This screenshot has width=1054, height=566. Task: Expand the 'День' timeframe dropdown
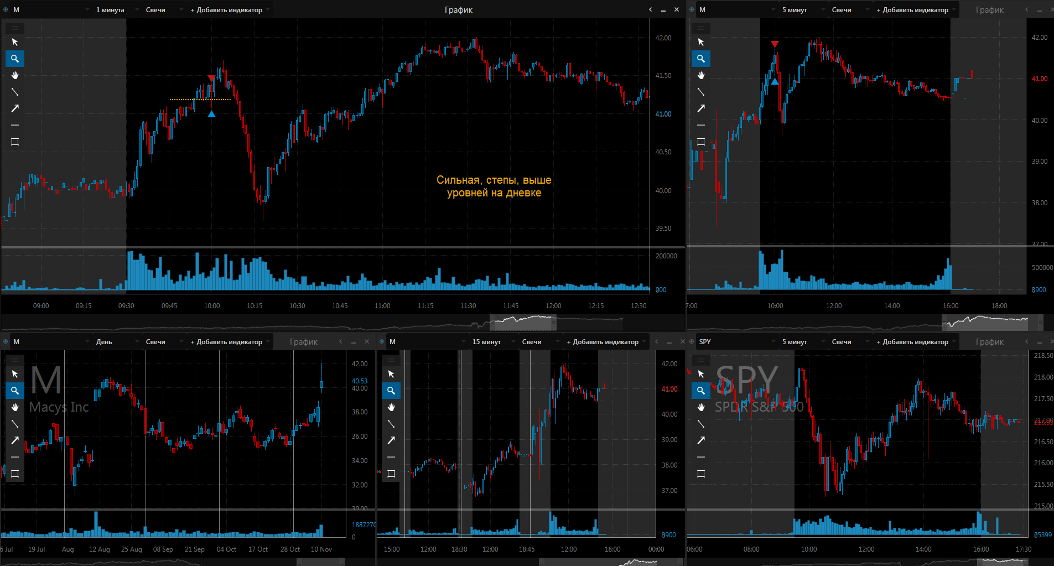click(104, 342)
